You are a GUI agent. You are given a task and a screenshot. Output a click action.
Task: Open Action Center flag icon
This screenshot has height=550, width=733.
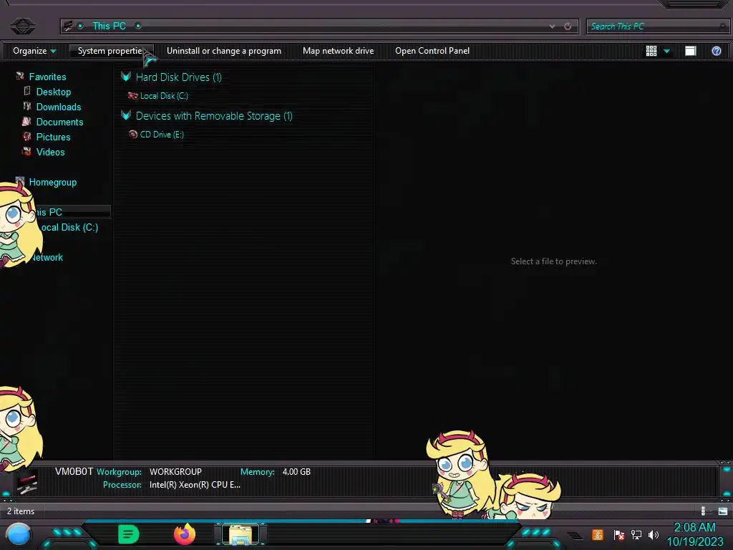(619, 534)
